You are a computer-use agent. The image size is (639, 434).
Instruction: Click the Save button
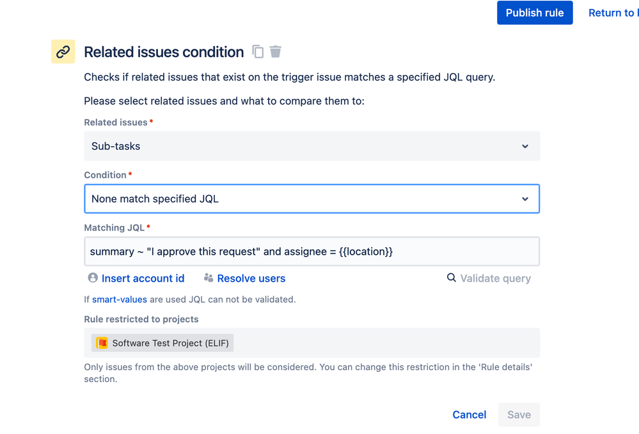point(519,415)
